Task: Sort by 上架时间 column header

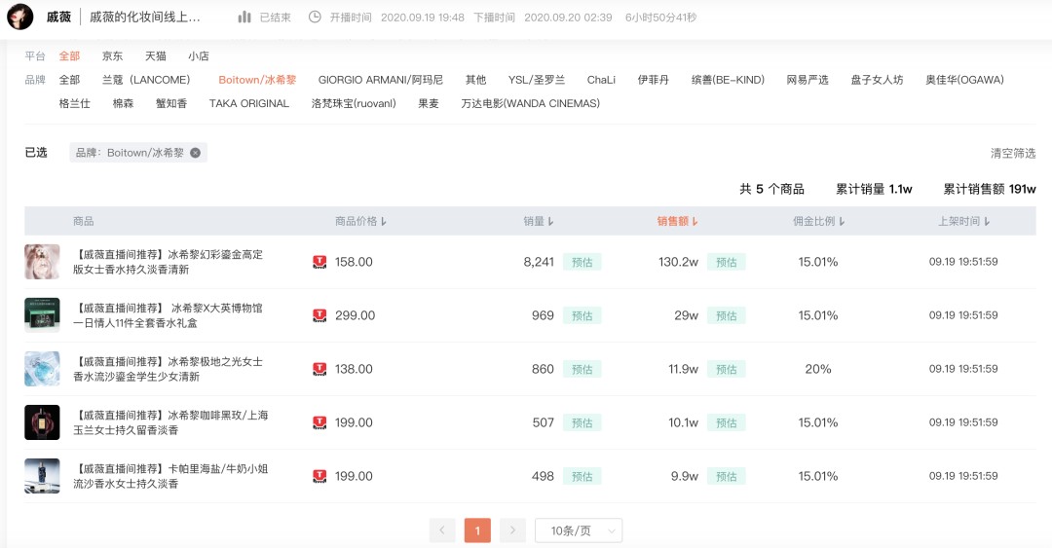Action: 964,221
